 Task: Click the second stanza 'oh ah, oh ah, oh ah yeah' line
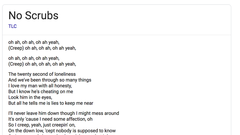[x=34, y=58]
